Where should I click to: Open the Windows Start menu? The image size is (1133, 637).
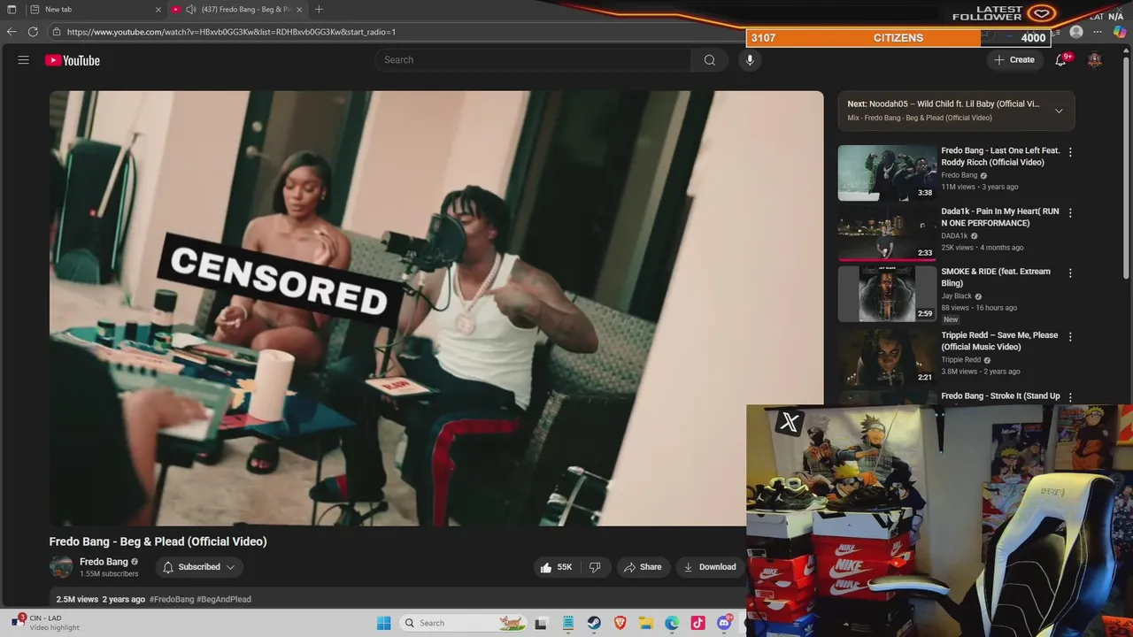(x=383, y=623)
